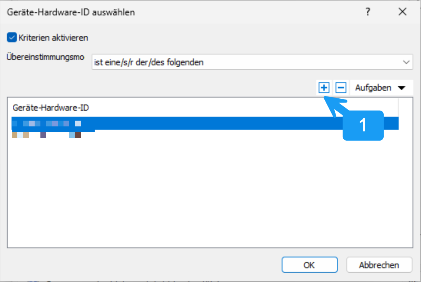Viewport: 421px width, 282px height.
Task: Click the blue callout marker numbered 1
Action: point(362,126)
